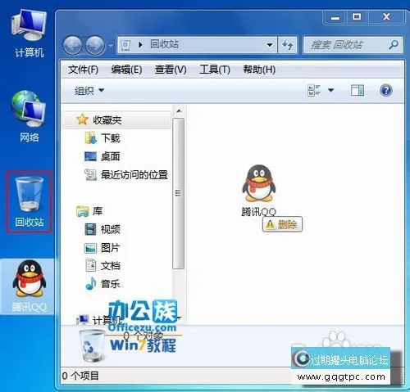Click the recycle bin icon in address bar
Image resolution: width=410 pixels, height=392 pixels.
click(125, 45)
